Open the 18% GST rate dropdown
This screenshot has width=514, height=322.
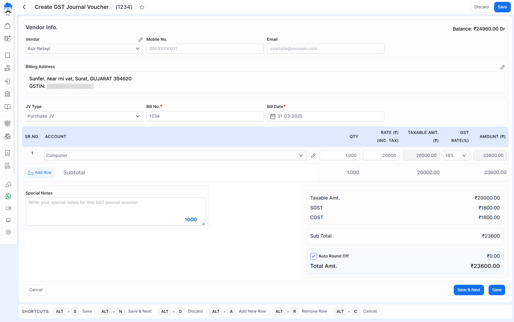point(456,155)
